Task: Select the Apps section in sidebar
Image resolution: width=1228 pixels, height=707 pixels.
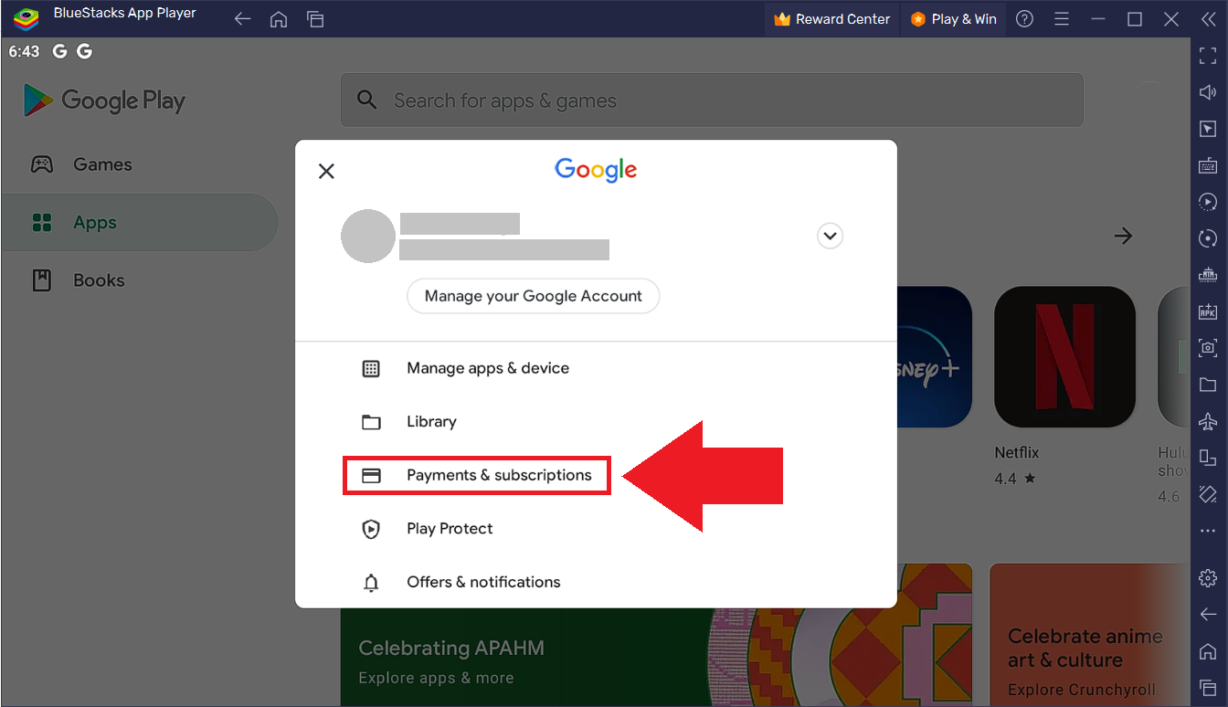Action: (139, 222)
